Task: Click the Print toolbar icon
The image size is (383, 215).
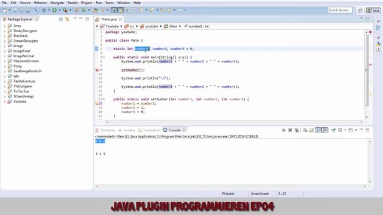Action: [x=28, y=10]
